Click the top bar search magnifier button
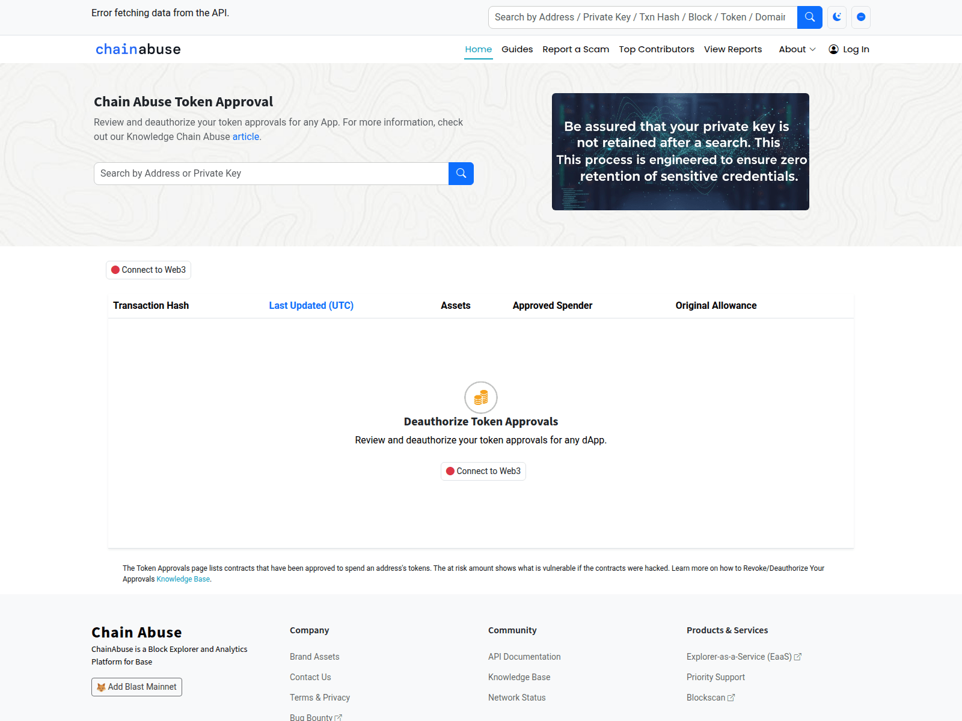This screenshot has height=721, width=962. pos(809,17)
